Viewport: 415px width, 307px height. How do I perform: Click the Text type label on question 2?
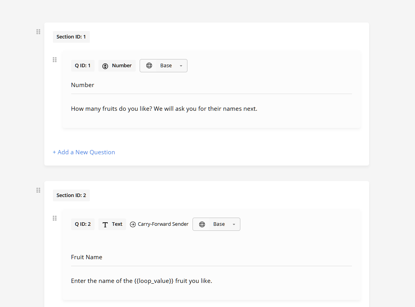point(117,224)
